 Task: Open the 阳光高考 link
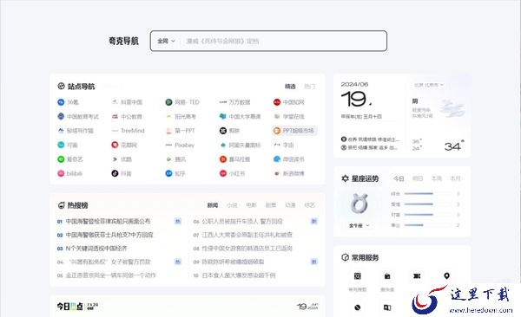tap(186, 116)
